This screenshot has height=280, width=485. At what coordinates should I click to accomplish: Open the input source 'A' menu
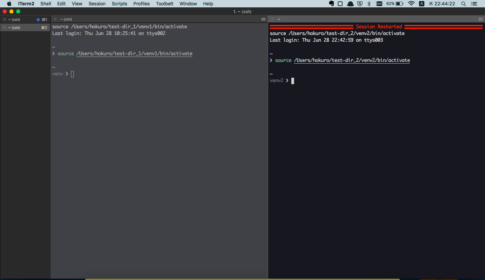click(x=422, y=4)
